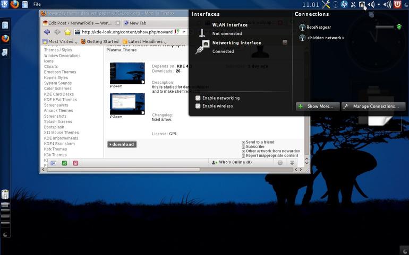409x255 pixels.
Task: Click the bookmark star icon
Action: coord(67,32)
